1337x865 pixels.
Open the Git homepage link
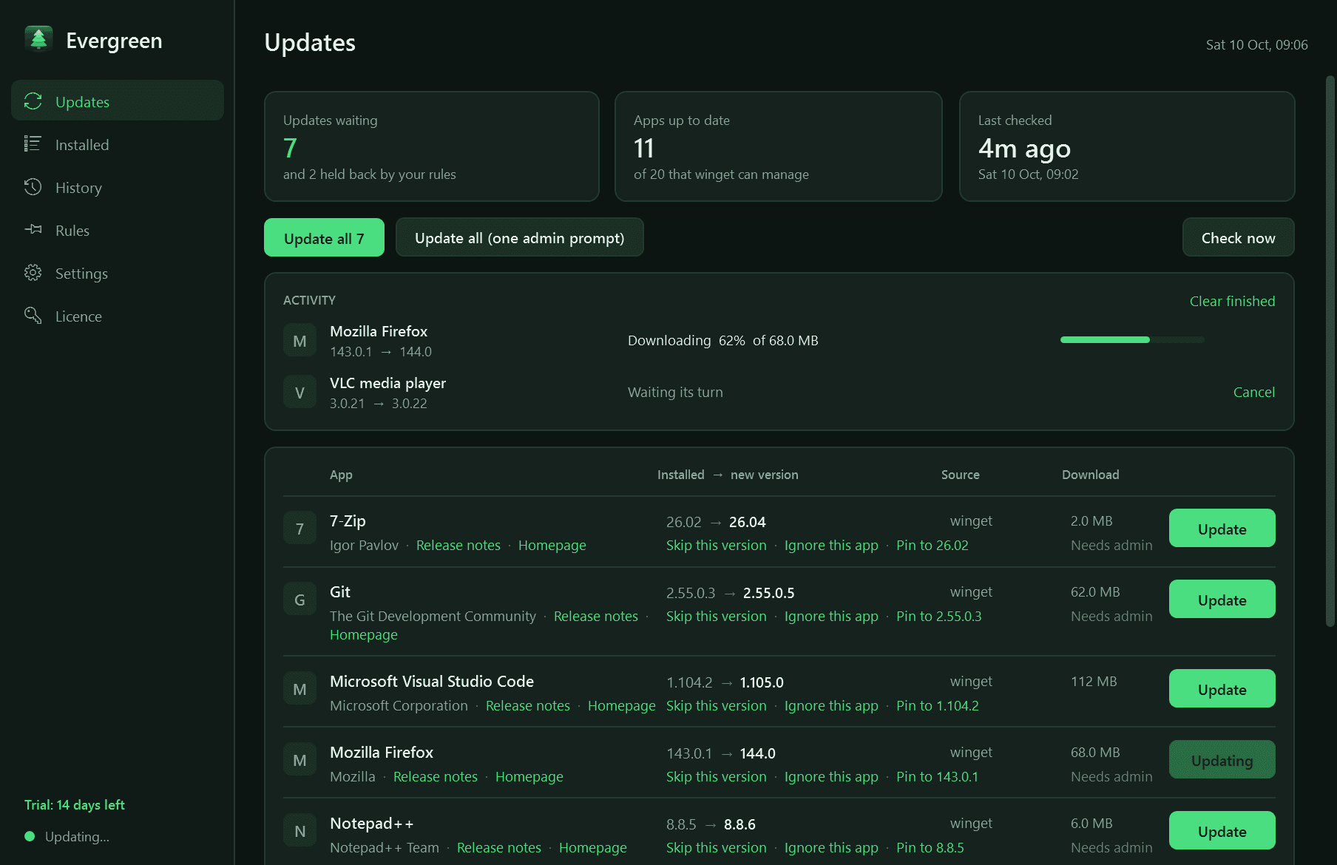tap(364, 634)
